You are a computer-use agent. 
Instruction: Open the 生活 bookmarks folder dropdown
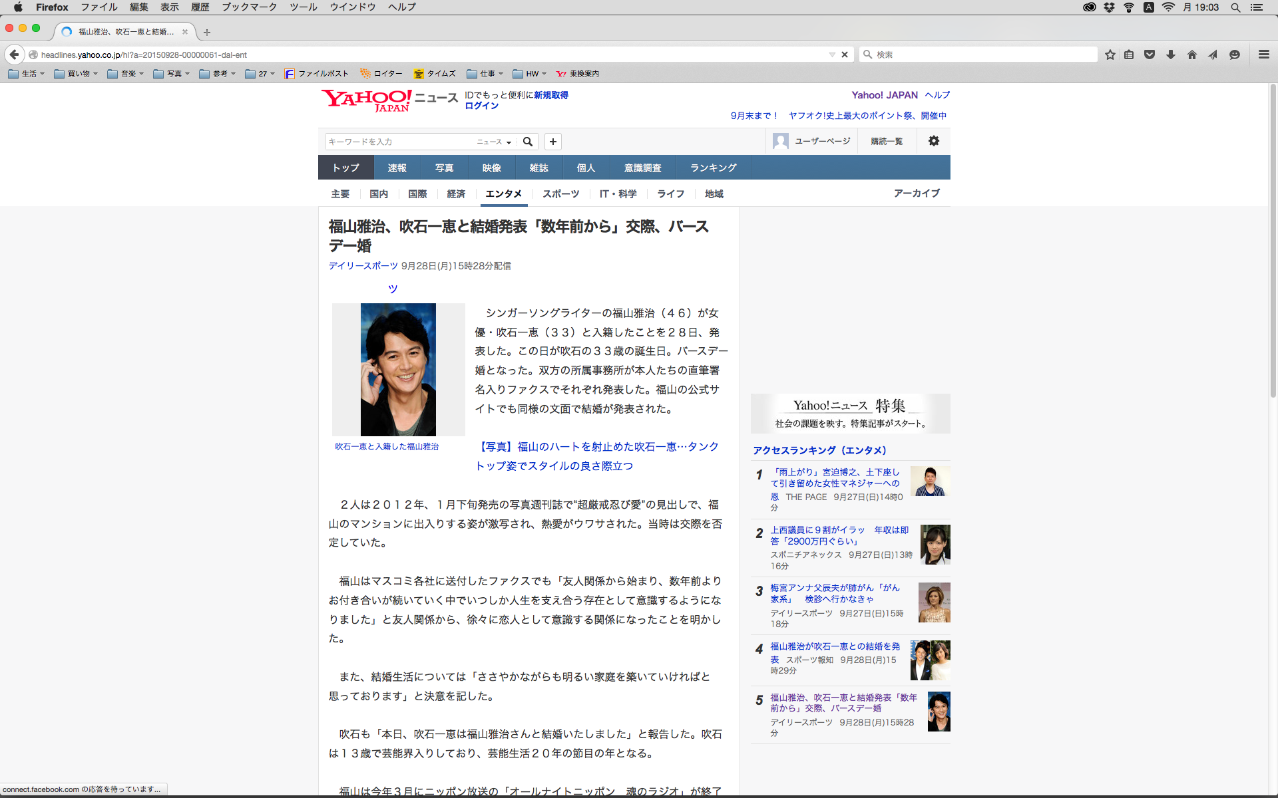click(27, 74)
